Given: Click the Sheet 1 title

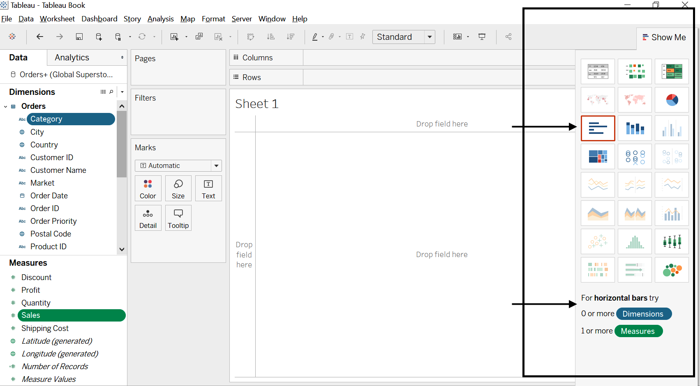Looking at the screenshot, I should point(257,104).
